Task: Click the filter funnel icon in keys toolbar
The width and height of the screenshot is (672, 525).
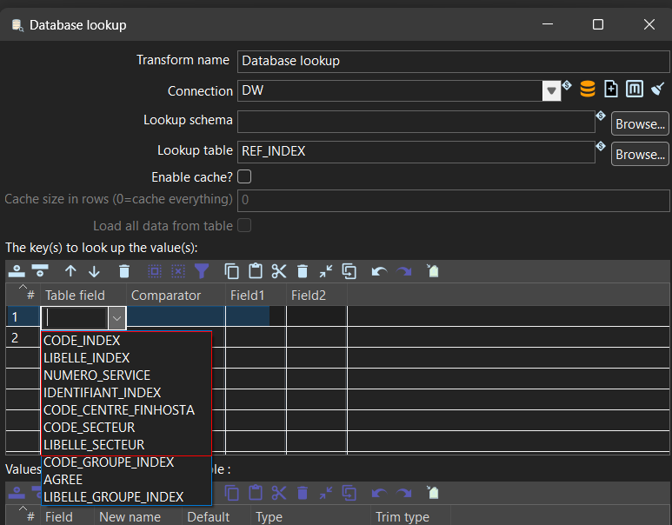Action: coord(202,271)
